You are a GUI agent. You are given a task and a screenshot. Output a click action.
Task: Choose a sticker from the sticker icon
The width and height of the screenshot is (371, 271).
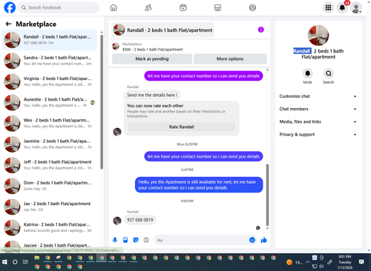[136, 240]
